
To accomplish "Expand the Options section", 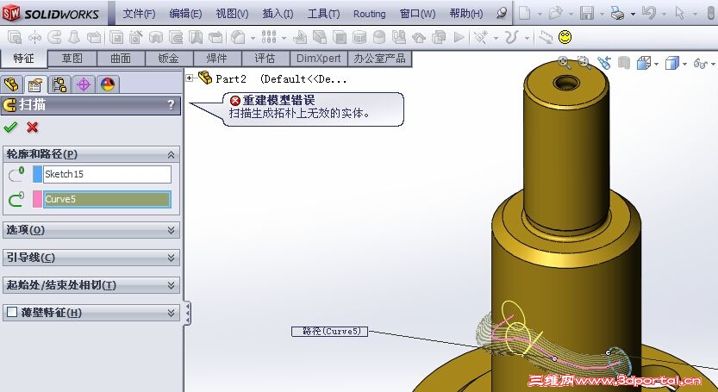I will tap(171, 230).
